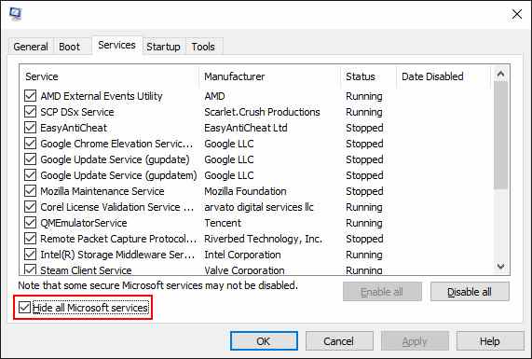This screenshot has width=532, height=359.
Task: Click the Enable all button
Action: (x=382, y=292)
